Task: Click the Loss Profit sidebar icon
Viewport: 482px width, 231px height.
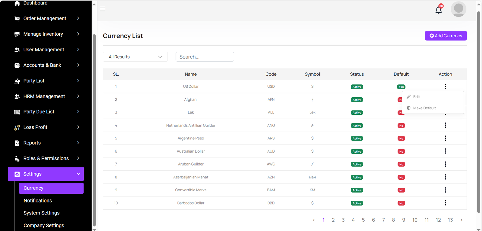Action: [17, 127]
